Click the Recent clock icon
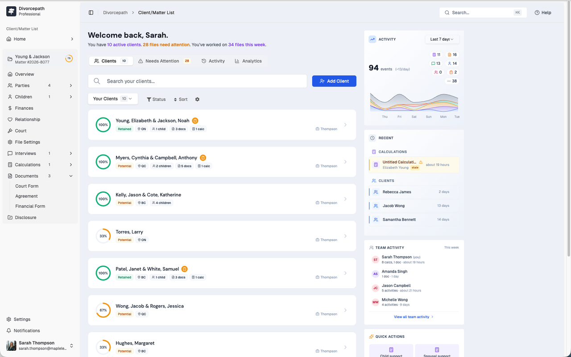 click(x=372, y=138)
